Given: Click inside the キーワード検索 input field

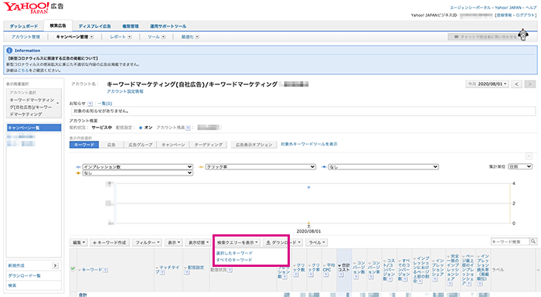Looking at the screenshot, I should coord(510,242).
